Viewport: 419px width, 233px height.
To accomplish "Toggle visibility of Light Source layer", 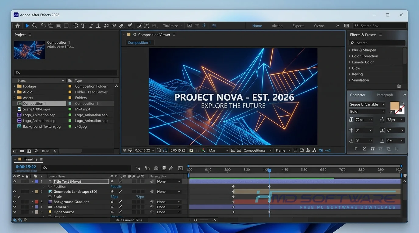I will (15, 212).
